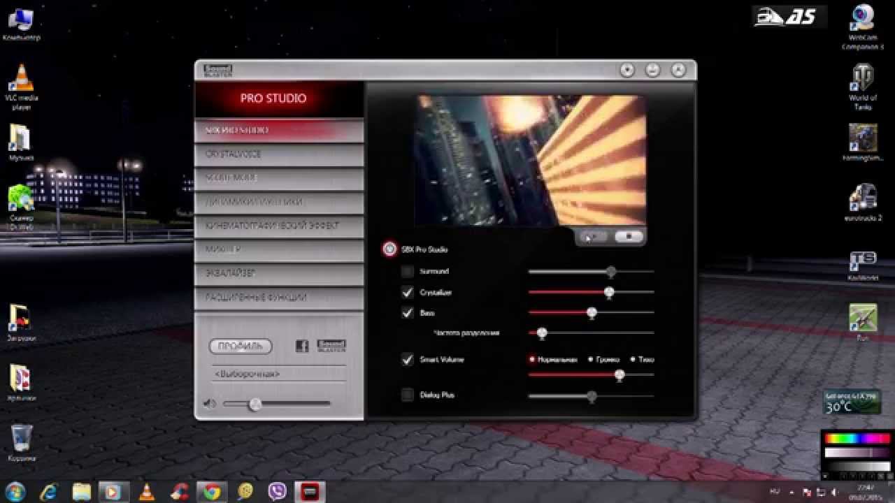This screenshot has width=895, height=503.
Task: Click the Smart Volume level slider handle
Action: point(620,375)
